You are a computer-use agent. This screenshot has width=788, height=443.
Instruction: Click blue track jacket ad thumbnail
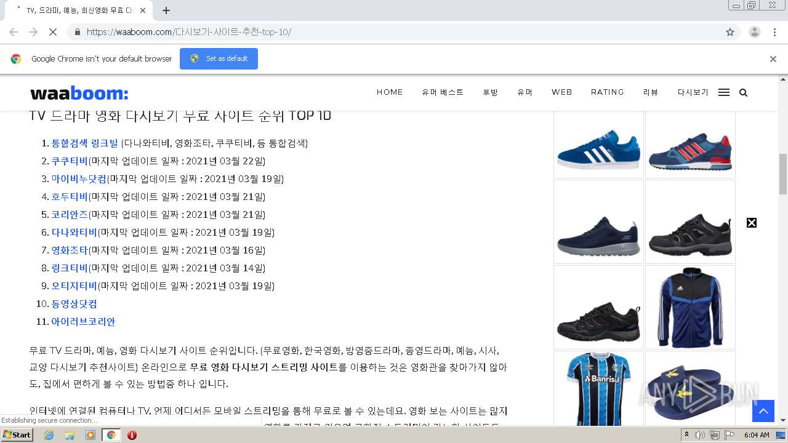[x=690, y=307]
